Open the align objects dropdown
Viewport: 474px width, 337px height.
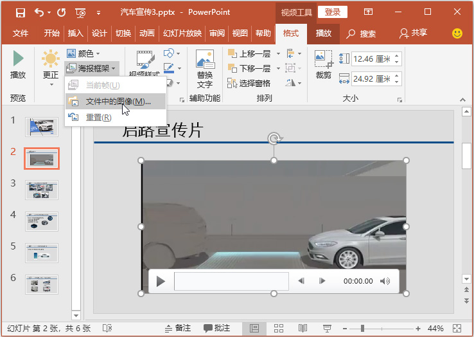tap(294, 53)
